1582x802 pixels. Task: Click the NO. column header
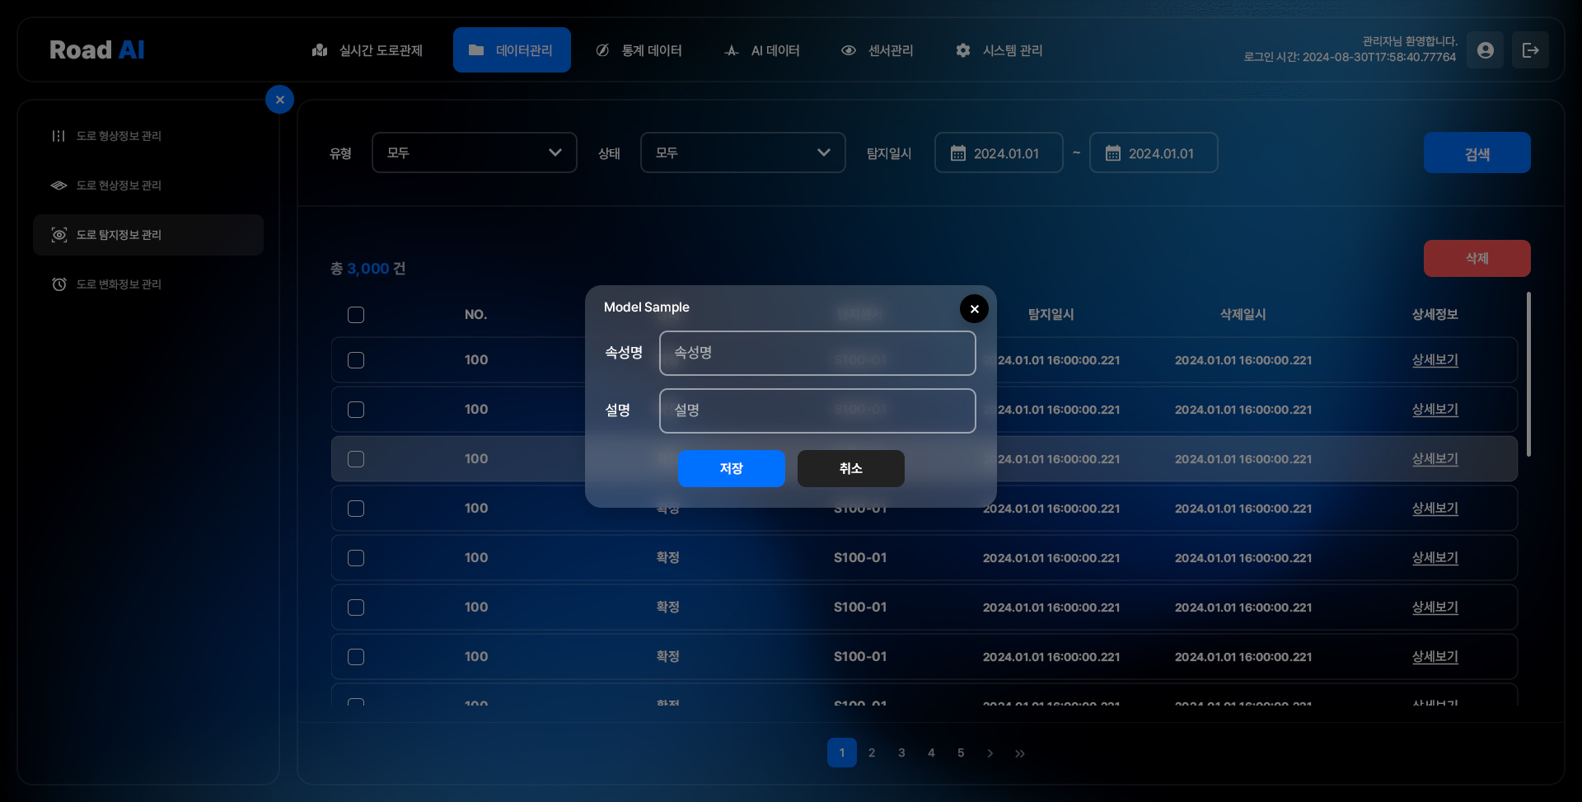coord(475,315)
